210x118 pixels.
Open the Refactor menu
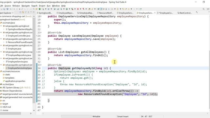[x=16, y=6]
